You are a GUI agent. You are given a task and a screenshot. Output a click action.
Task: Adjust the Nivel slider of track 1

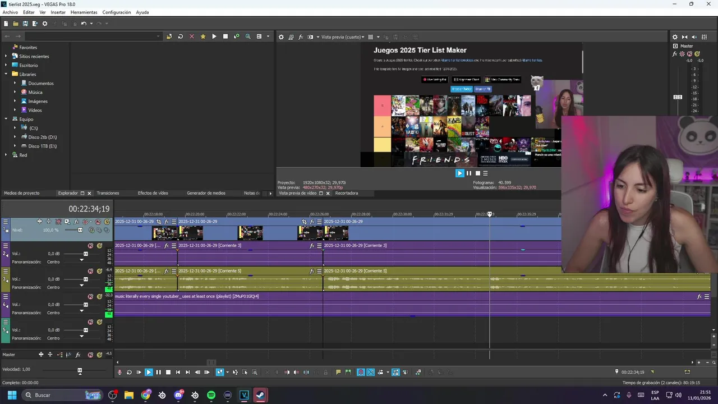click(x=80, y=229)
